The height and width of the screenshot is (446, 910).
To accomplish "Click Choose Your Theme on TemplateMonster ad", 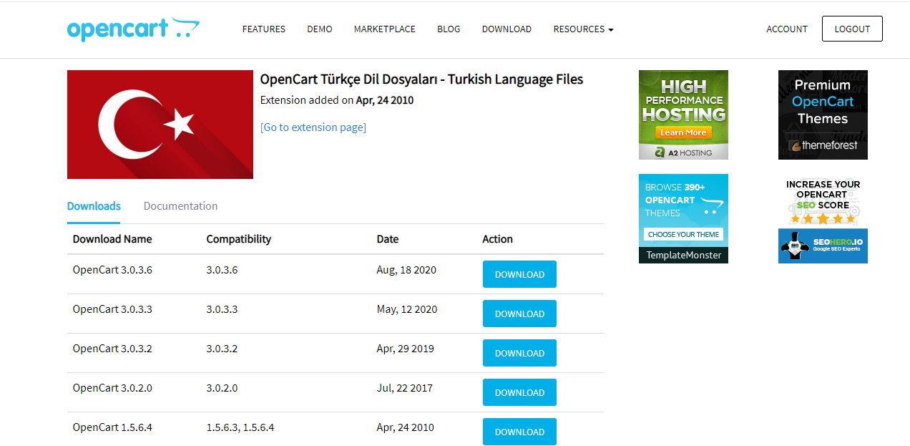I will click(683, 234).
